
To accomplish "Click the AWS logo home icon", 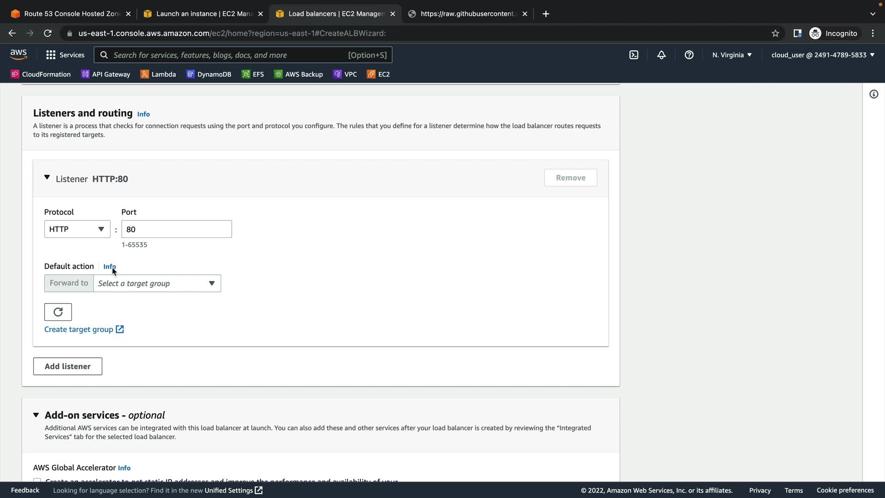I will [18, 54].
